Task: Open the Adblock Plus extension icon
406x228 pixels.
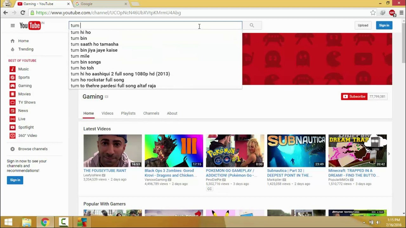Action: 392,13
